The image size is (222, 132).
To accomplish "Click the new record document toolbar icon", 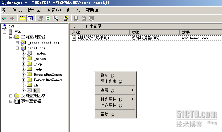I will (84, 18).
